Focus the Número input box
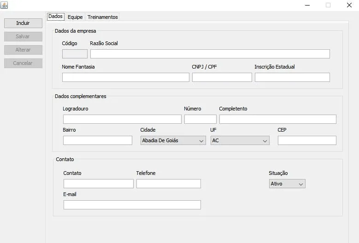359x243 pixels. (200, 119)
